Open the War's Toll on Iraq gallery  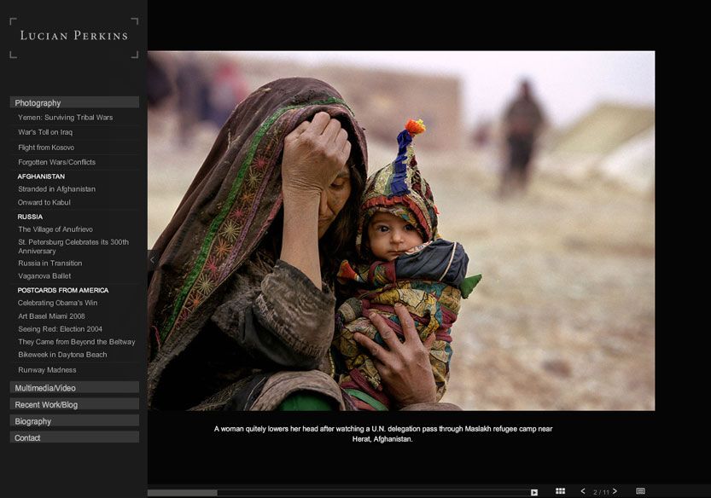pyautogui.click(x=45, y=132)
